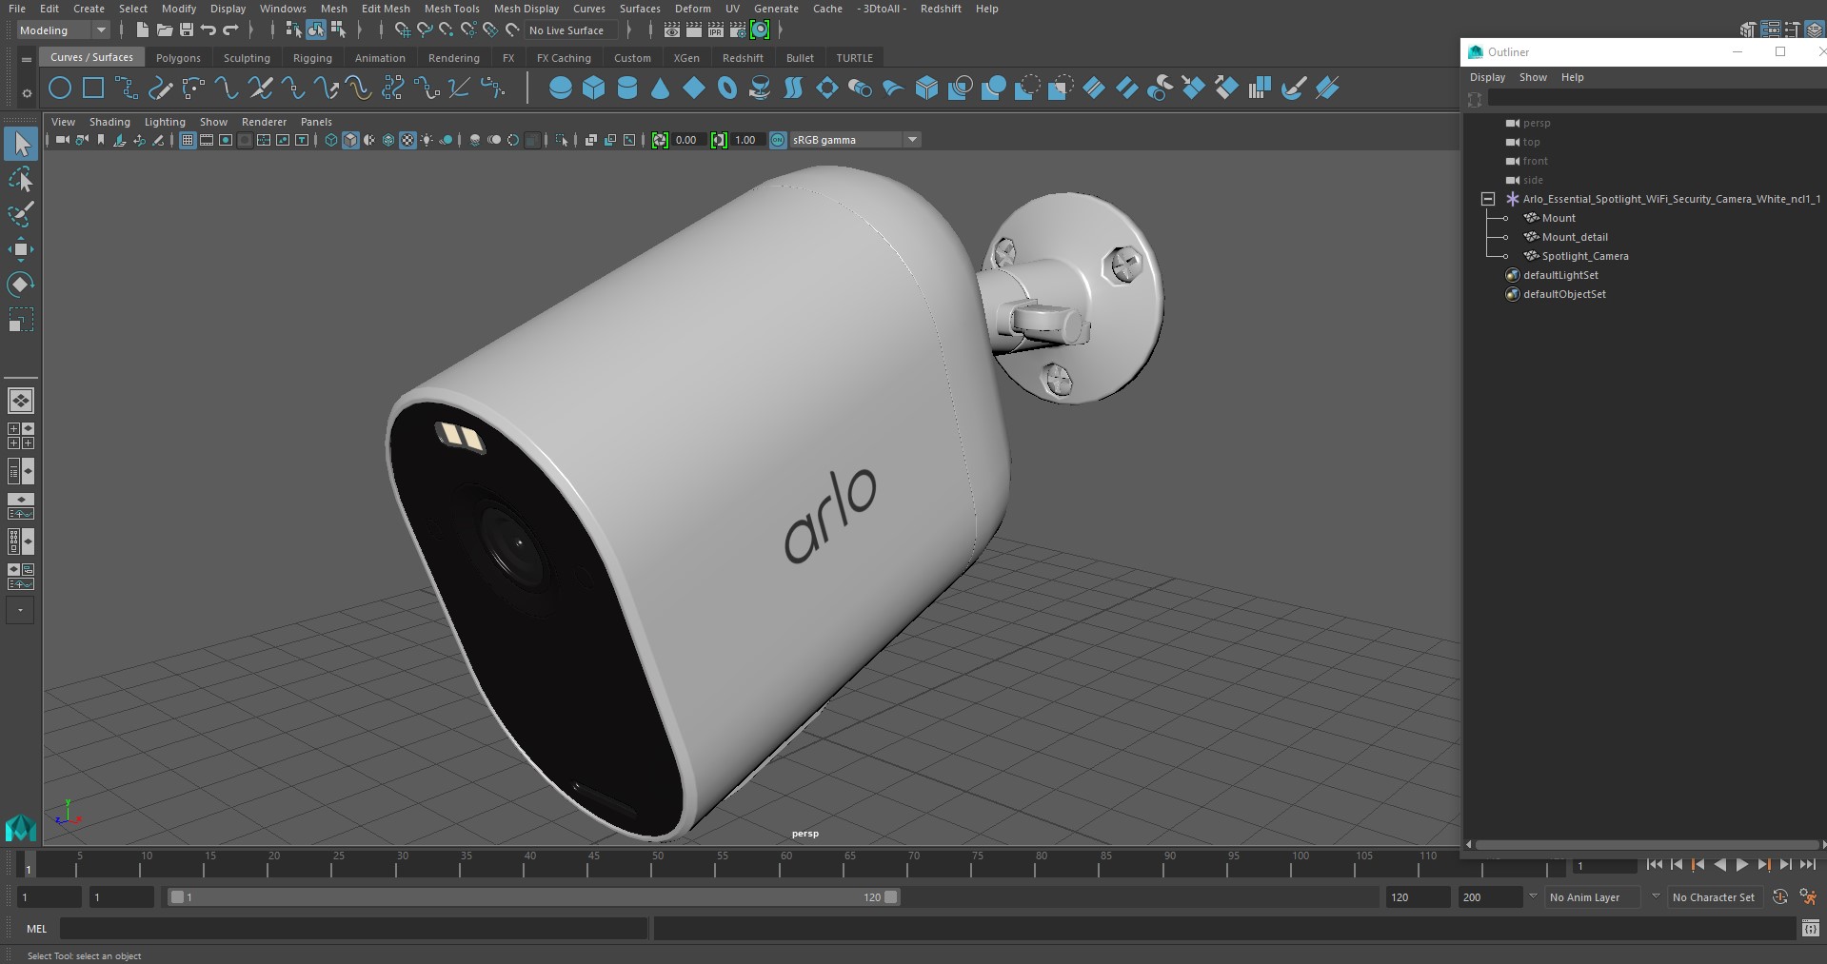
Task: Switch to the XGen shelf tab
Action: [x=686, y=58]
